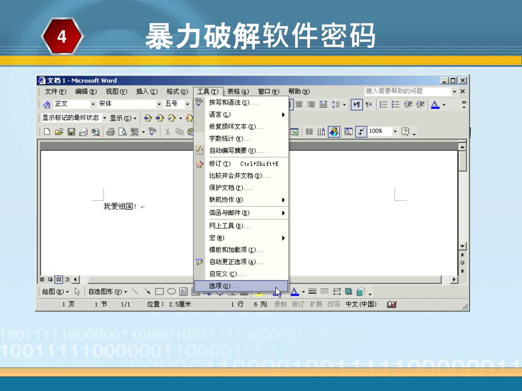Expand the line spacing dropdown arrow
The height and width of the screenshot is (391, 522).
[x=344, y=105]
